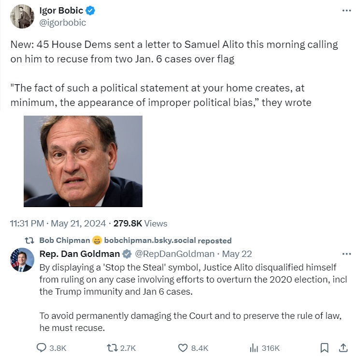Open more options on Igor Bobic's post
This screenshot has width=357, height=360.
(346, 11)
